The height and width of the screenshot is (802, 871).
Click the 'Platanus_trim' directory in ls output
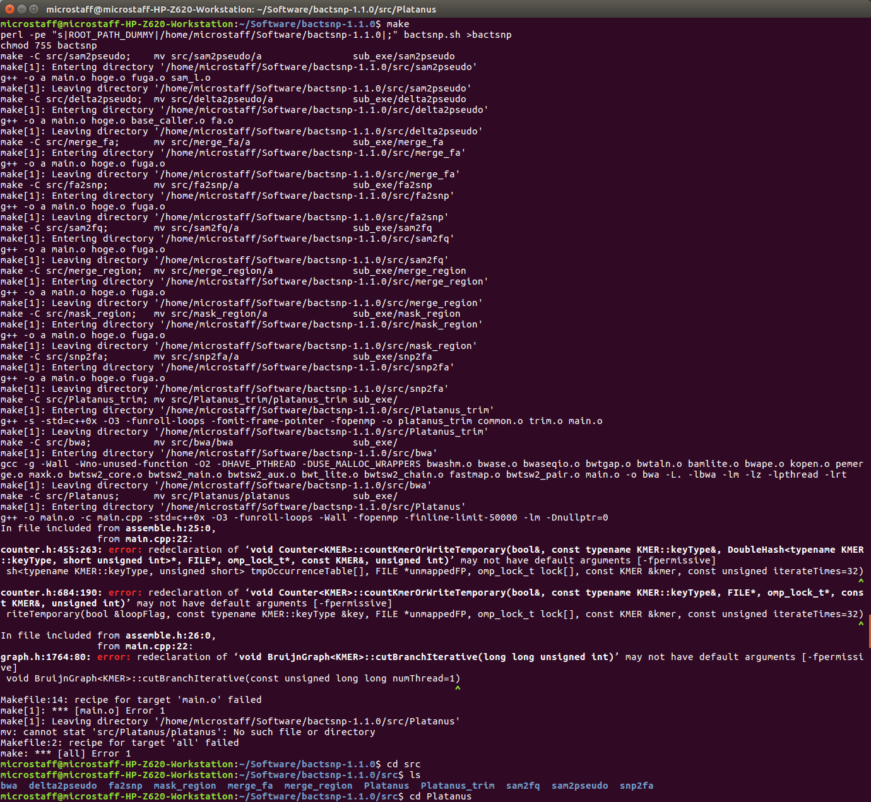point(458,786)
